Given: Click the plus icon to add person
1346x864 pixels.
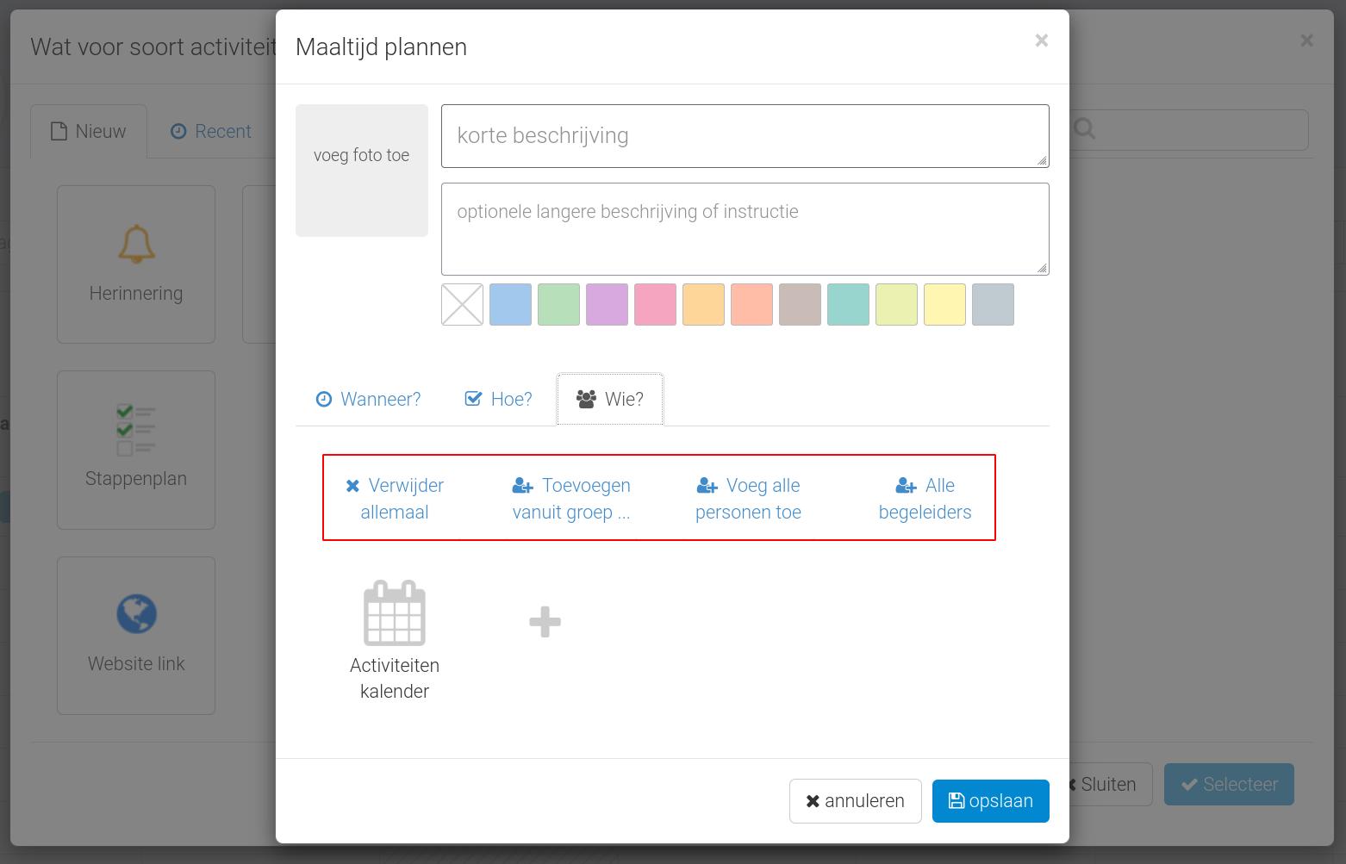Looking at the screenshot, I should pyautogui.click(x=545, y=622).
